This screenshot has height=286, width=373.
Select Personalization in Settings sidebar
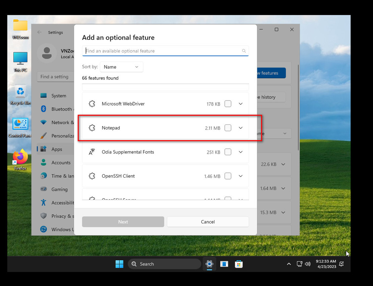[56, 136]
